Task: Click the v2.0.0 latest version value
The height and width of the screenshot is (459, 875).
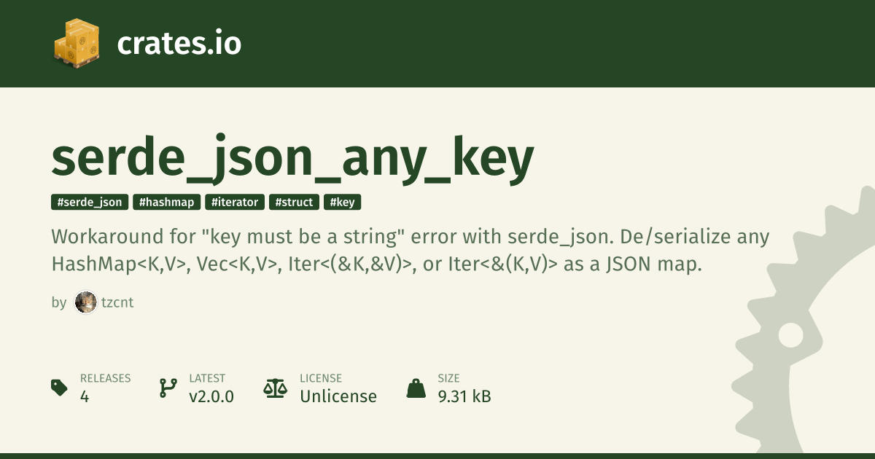Action: [x=211, y=396]
